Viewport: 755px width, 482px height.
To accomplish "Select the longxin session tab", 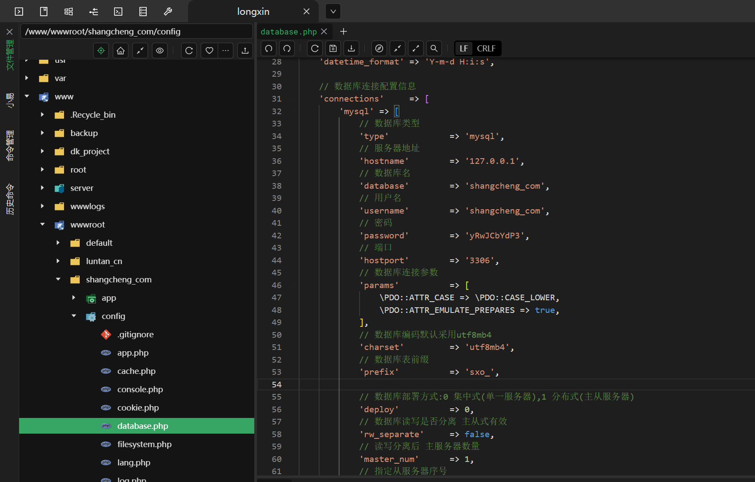I will point(253,12).
